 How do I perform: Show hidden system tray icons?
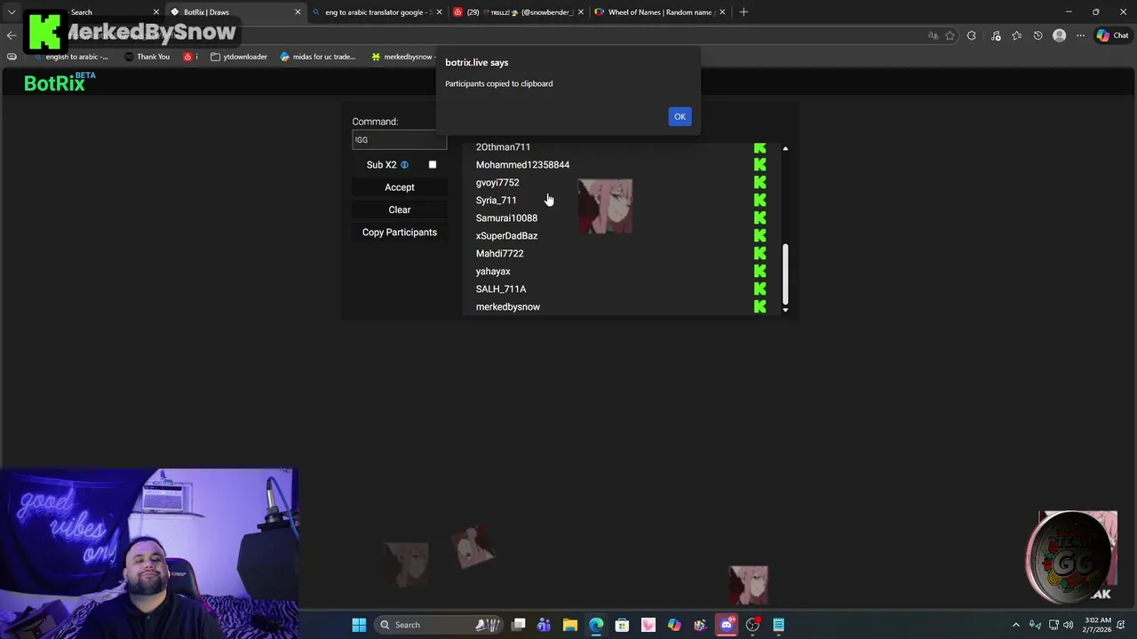tap(1016, 625)
